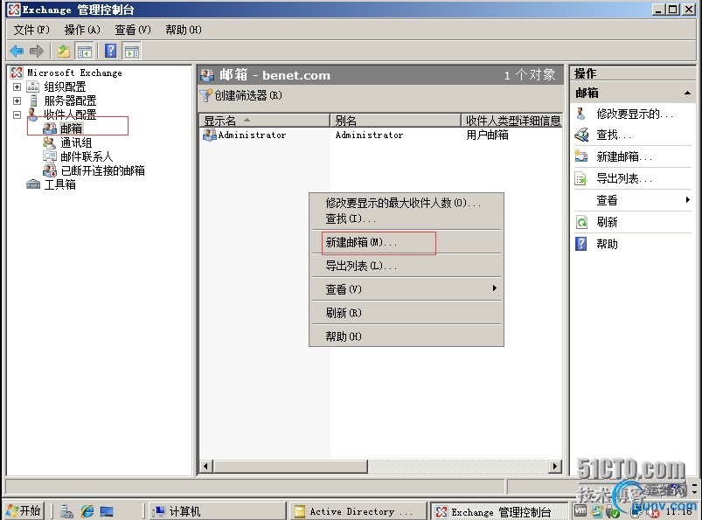This screenshot has height=520, width=702.
Task: Open the 操作(A) menu
Action: coord(82,30)
